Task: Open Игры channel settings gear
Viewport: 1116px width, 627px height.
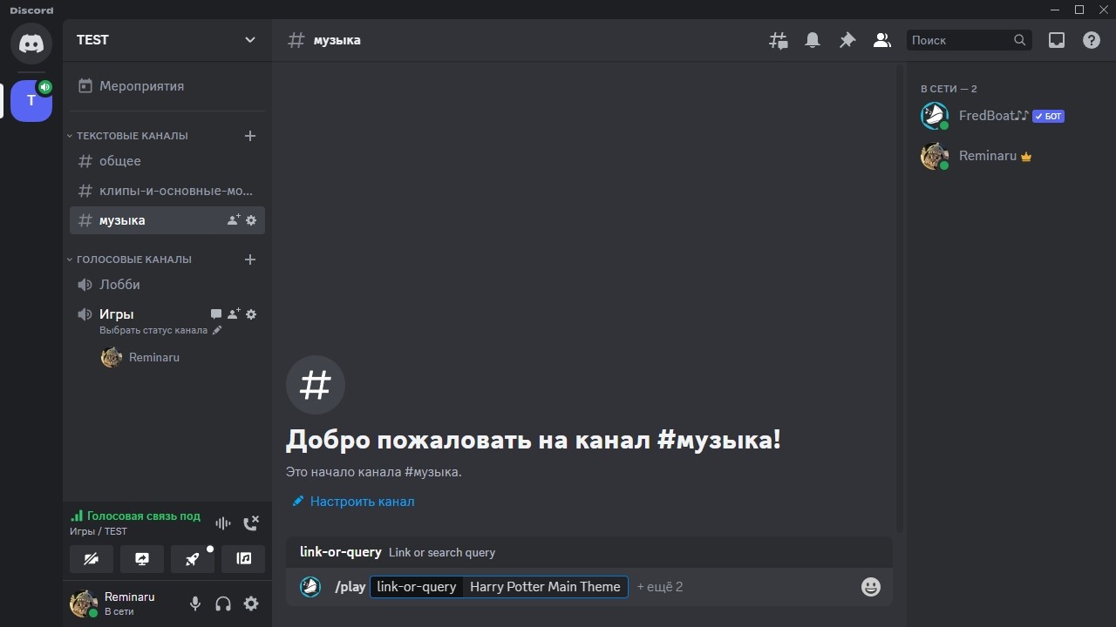Action: [251, 314]
